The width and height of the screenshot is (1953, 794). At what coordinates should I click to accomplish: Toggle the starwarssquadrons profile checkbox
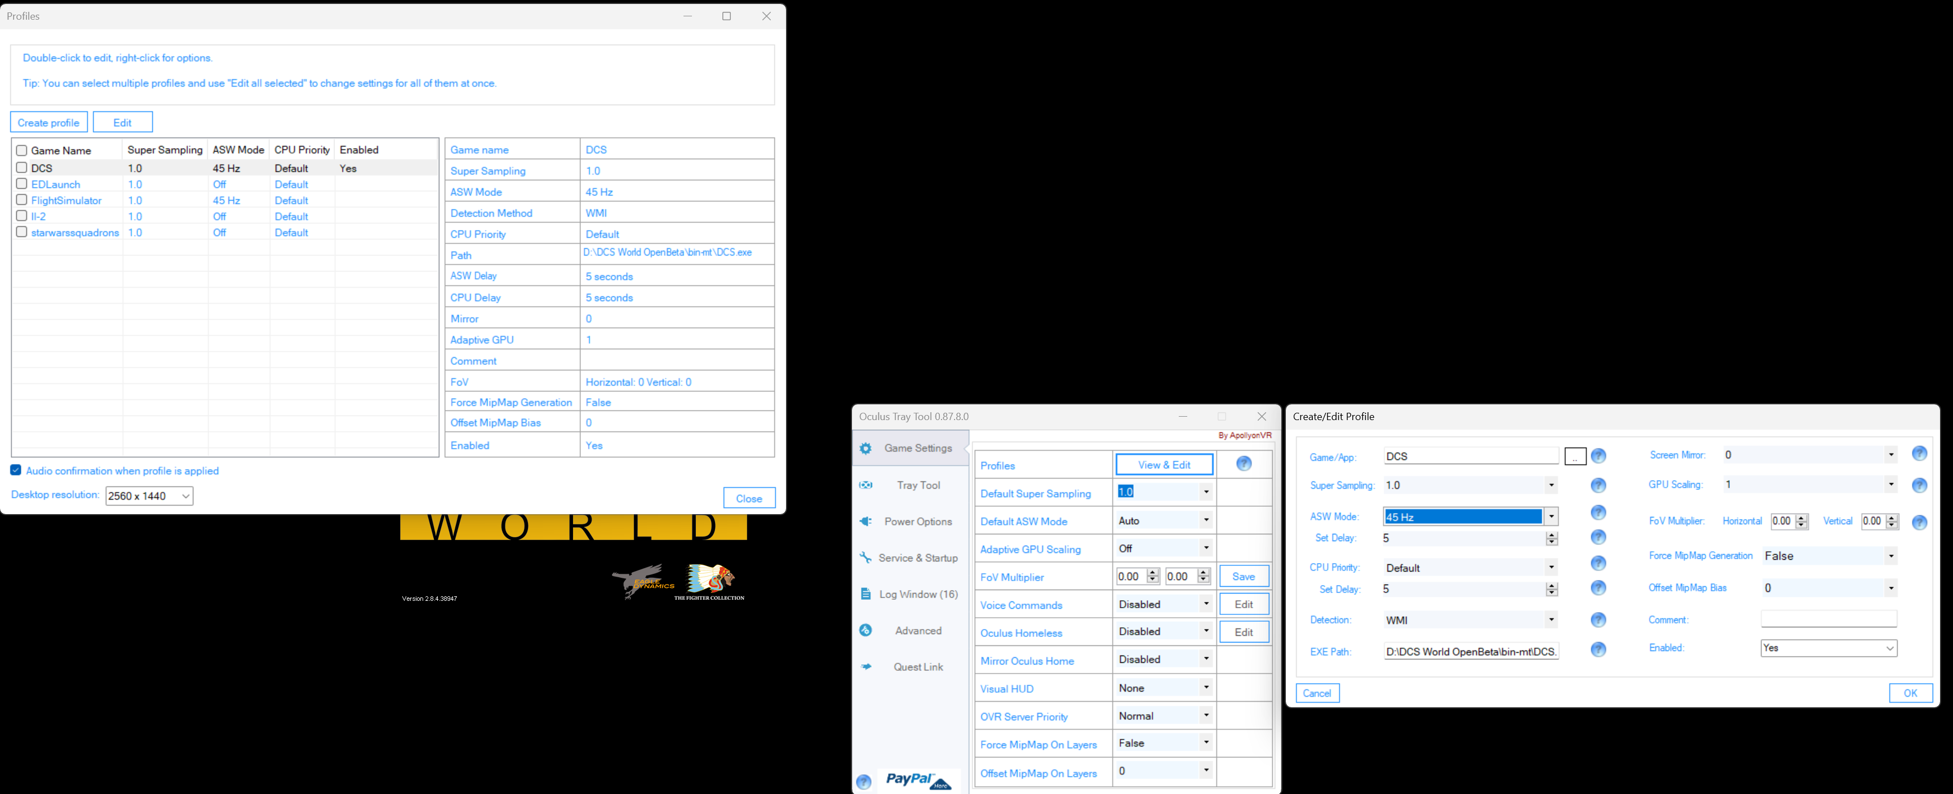22,232
